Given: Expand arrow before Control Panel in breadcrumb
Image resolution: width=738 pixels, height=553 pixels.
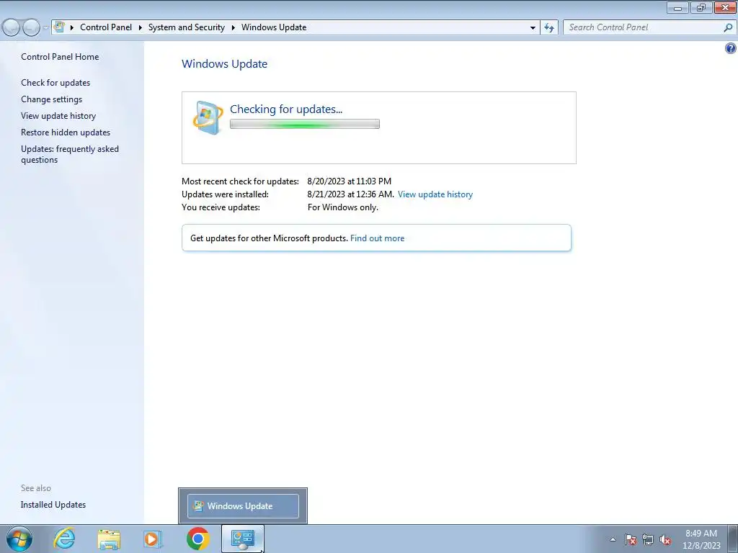Looking at the screenshot, I should pos(72,27).
